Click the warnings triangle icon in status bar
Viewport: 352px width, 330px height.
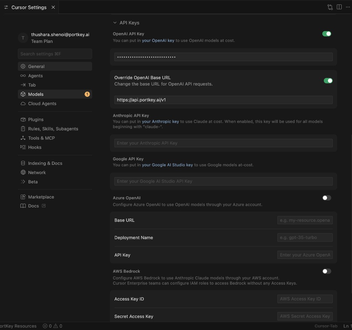[55, 326]
